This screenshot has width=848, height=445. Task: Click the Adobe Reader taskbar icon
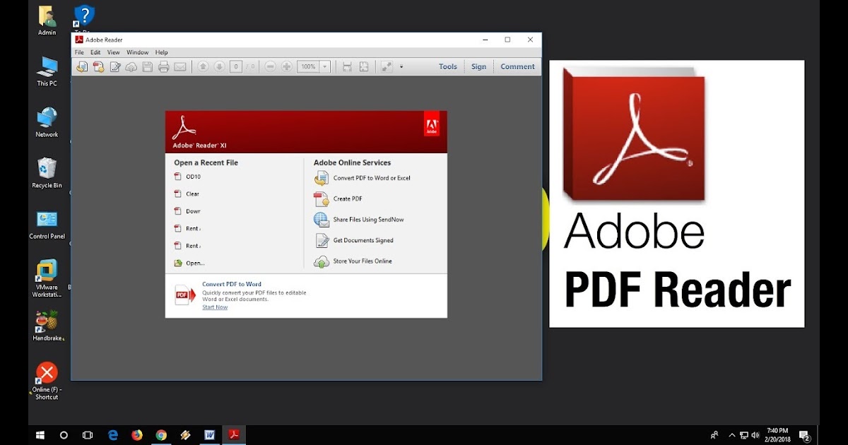coord(234,435)
